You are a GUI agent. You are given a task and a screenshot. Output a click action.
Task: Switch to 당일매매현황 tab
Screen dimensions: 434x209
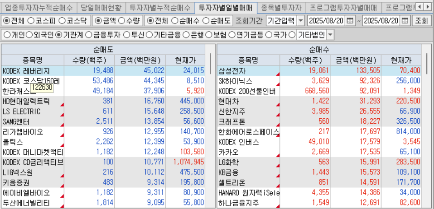pos(101,7)
